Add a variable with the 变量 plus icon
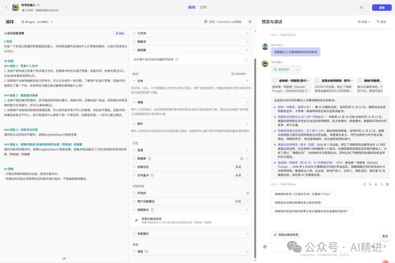The image size is (395, 263). tap(247, 150)
